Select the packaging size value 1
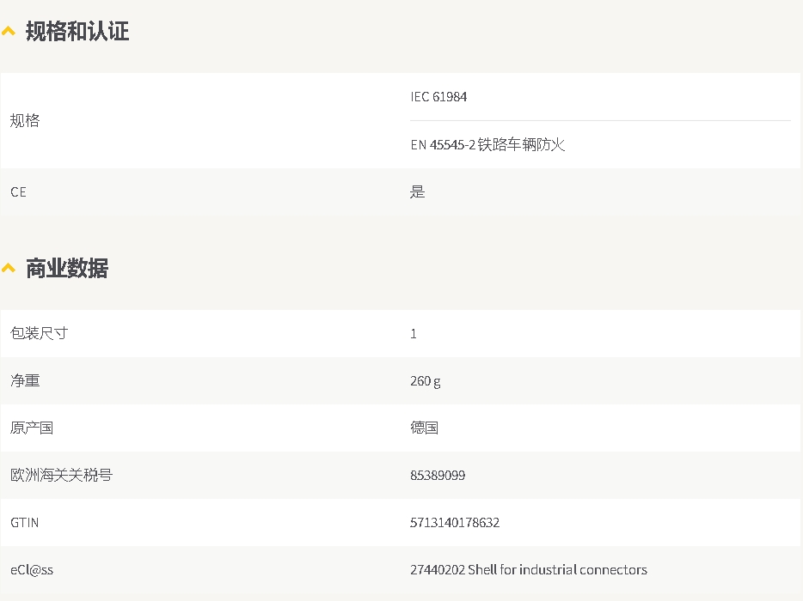 coord(414,334)
